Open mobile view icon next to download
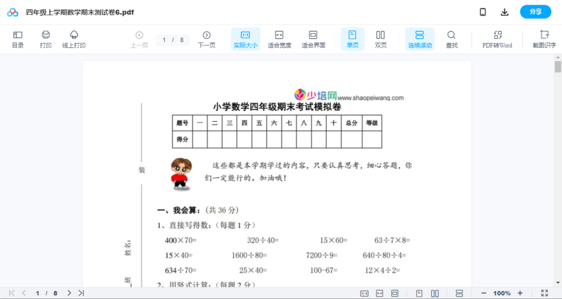 click(x=483, y=12)
